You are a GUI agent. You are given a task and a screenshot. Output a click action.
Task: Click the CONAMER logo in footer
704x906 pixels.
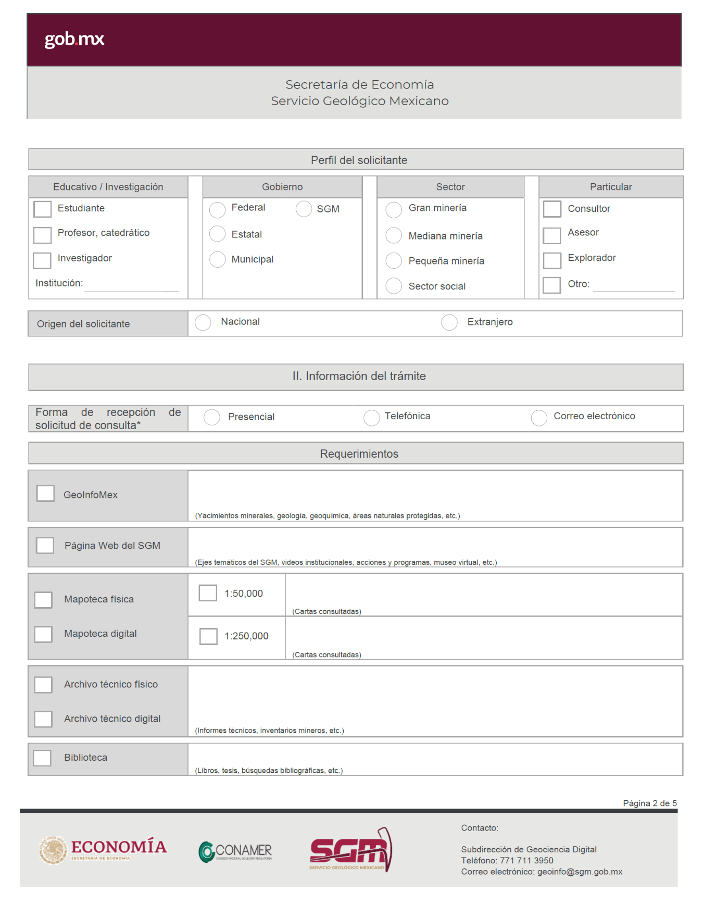click(235, 851)
